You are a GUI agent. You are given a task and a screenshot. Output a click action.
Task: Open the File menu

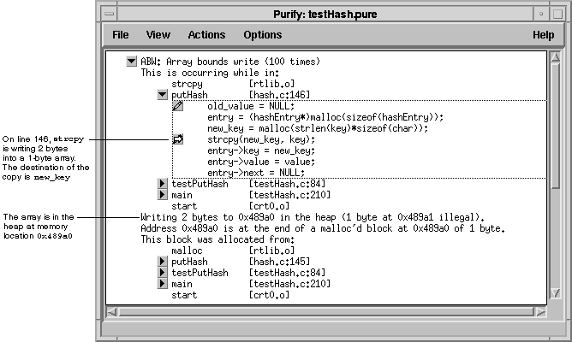[121, 35]
